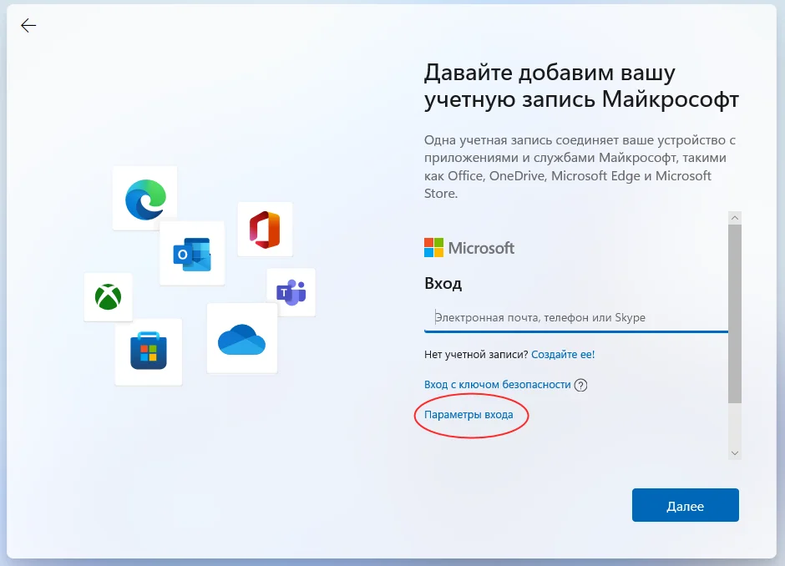Image resolution: width=785 pixels, height=566 pixels.
Task: Go back with the arrow icon
Action: [28, 26]
